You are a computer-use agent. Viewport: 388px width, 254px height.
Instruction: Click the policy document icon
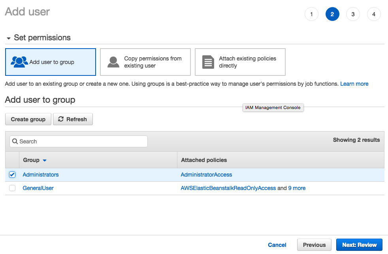[x=208, y=62]
